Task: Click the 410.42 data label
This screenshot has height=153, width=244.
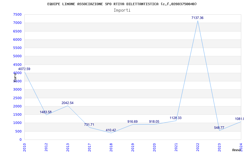Action: click(x=111, y=130)
